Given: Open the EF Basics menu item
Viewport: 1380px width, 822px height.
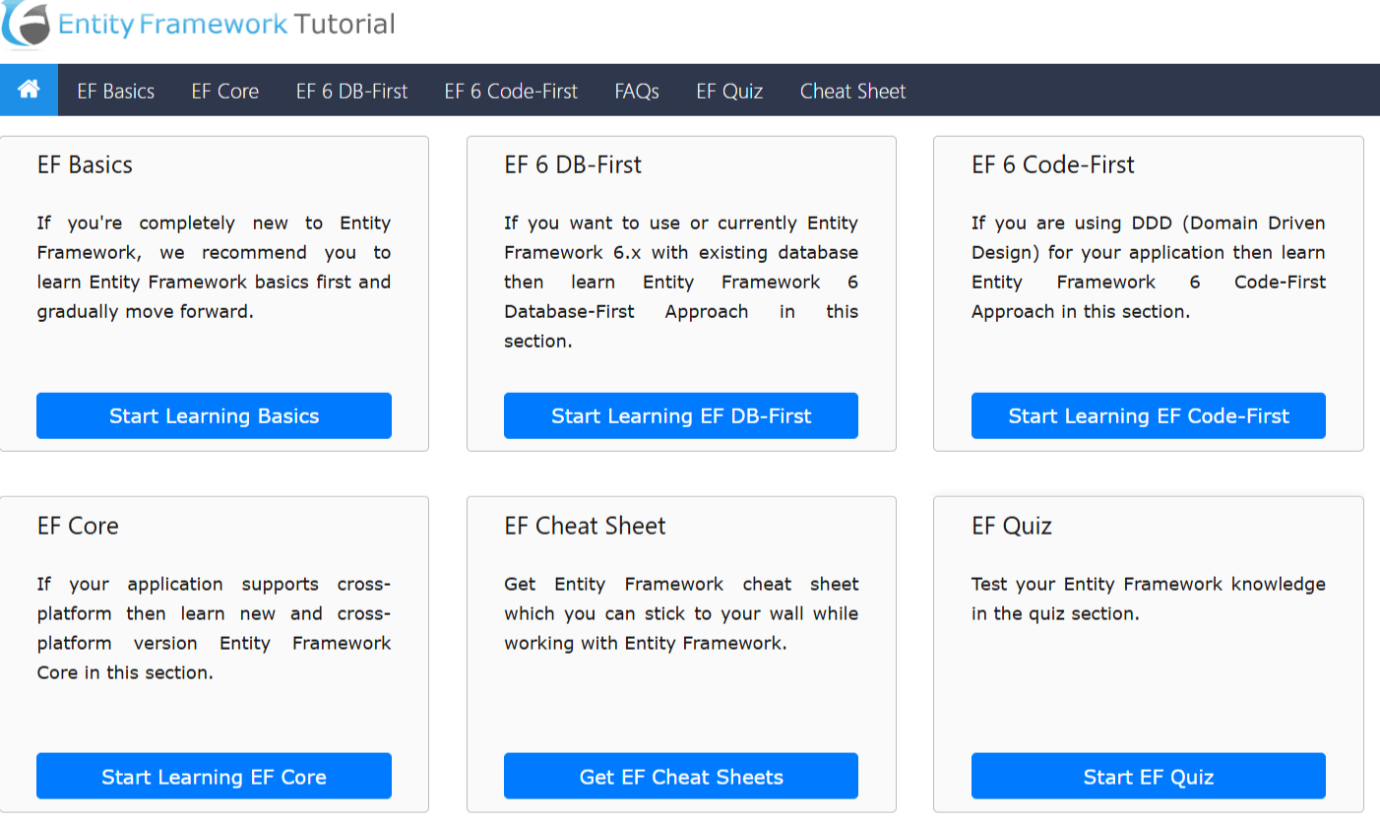Looking at the screenshot, I should pos(116,91).
